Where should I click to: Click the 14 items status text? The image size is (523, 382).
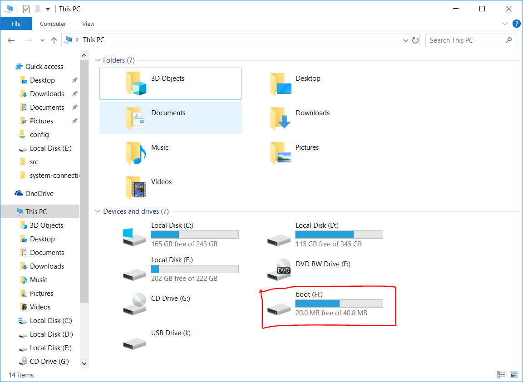[21, 375]
